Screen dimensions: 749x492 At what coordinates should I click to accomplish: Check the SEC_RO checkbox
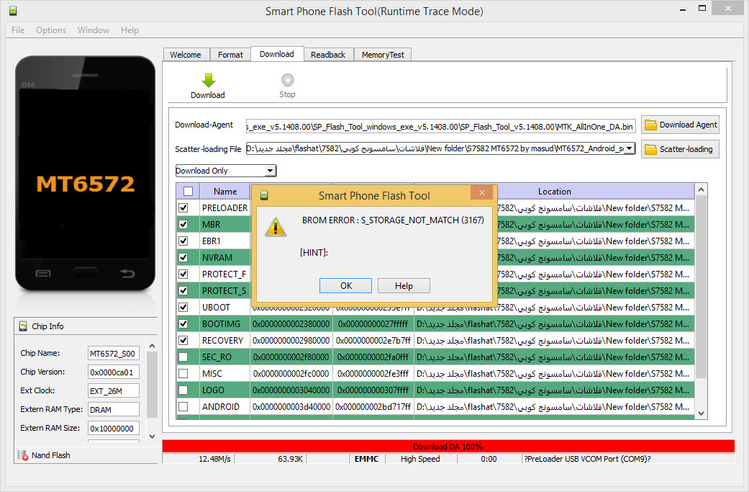click(183, 357)
